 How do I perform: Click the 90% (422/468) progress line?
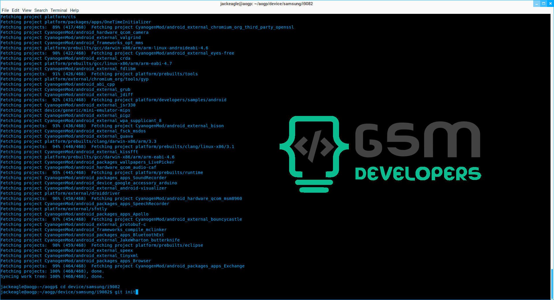pos(117,53)
